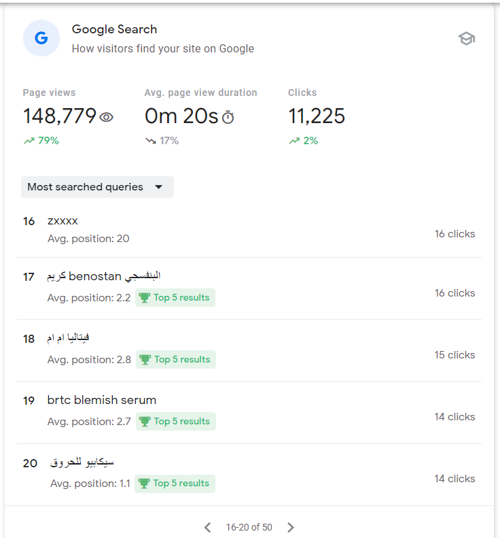Select the zxxxx query row
The image size is (500, 538).
(63, 221)
